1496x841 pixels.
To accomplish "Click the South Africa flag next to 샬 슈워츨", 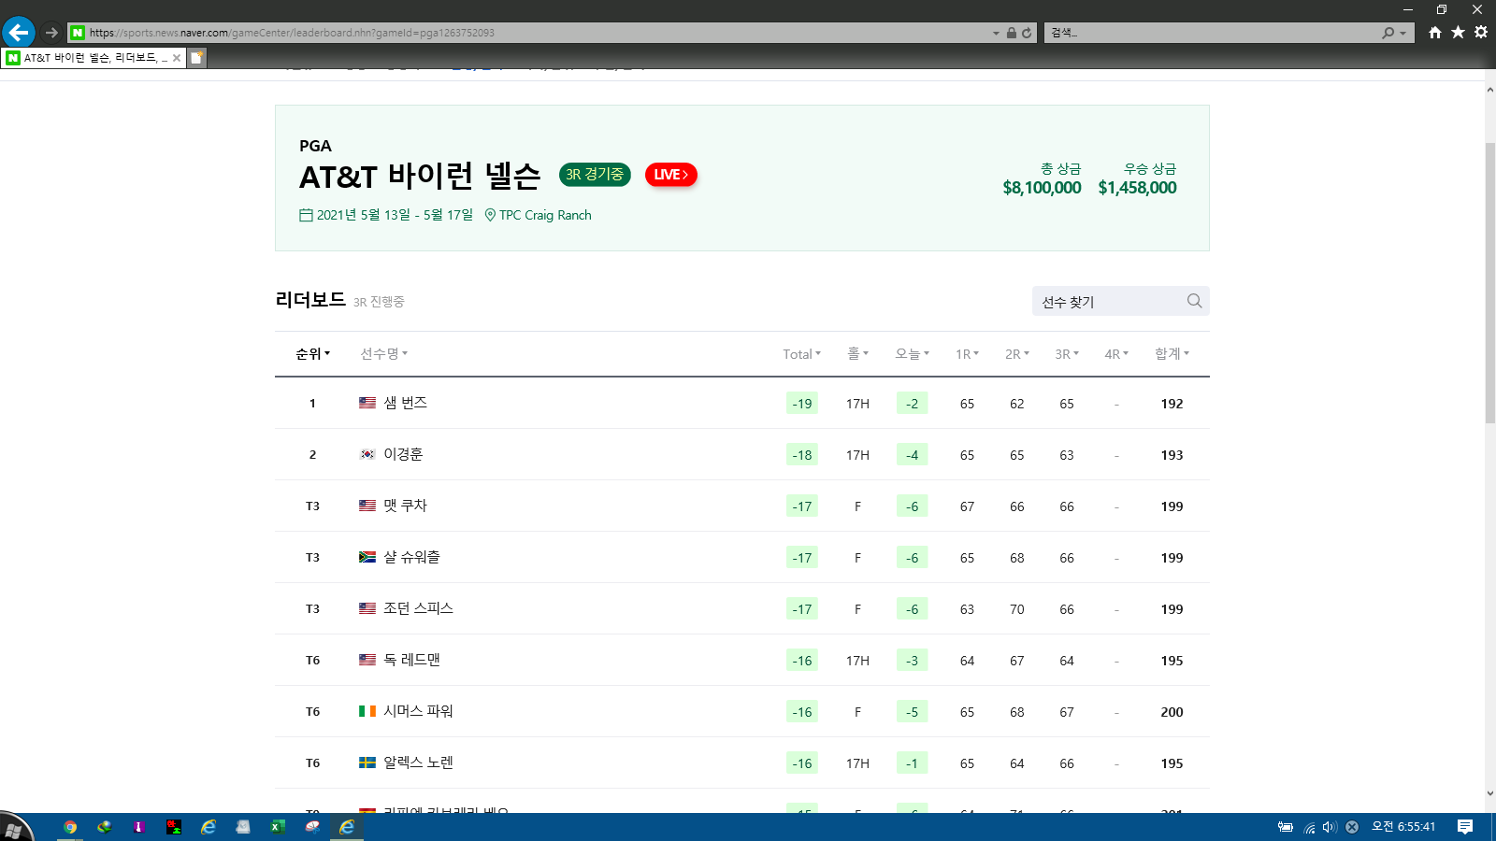I will tap(367, 557).
